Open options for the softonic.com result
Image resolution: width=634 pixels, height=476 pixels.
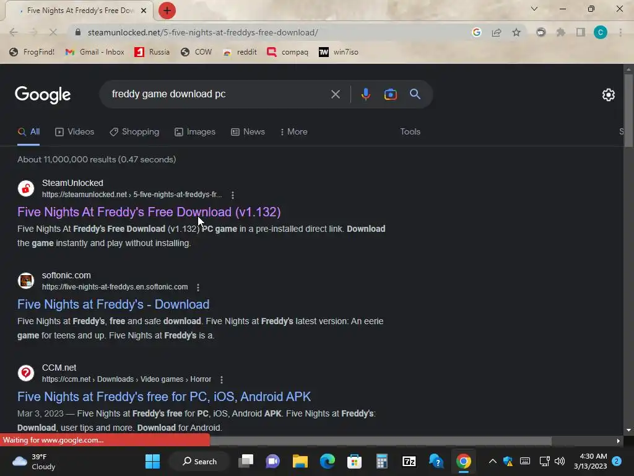pos(198,288)
